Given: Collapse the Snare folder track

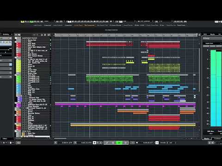Looking at the screenshot, I should click(16, 58).
